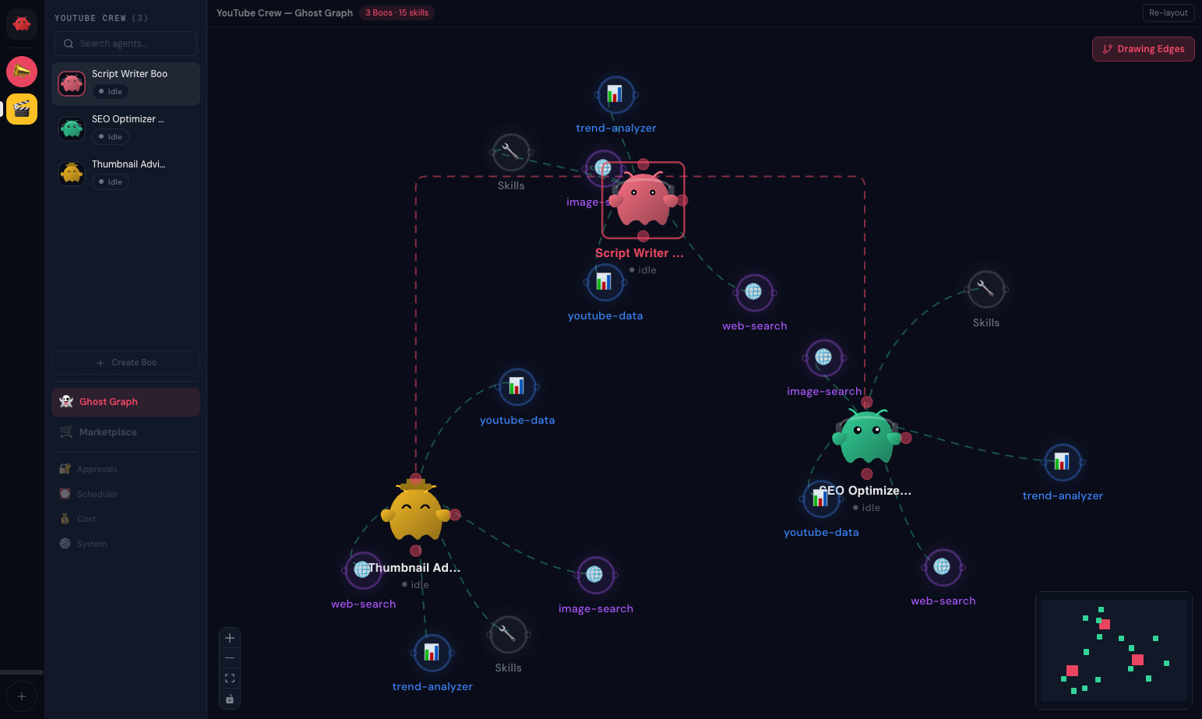The width and height of the screenshot is (1202, 719).
Task: Click the Re-layout button
Action: click(1169, 12)
